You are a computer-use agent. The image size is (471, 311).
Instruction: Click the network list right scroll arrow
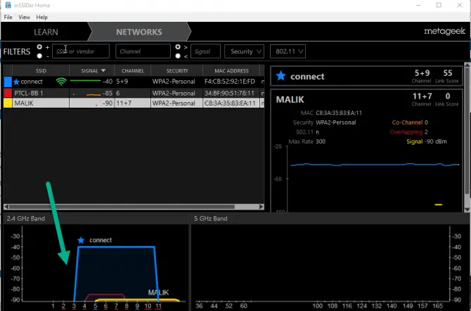tap(262, 207)
